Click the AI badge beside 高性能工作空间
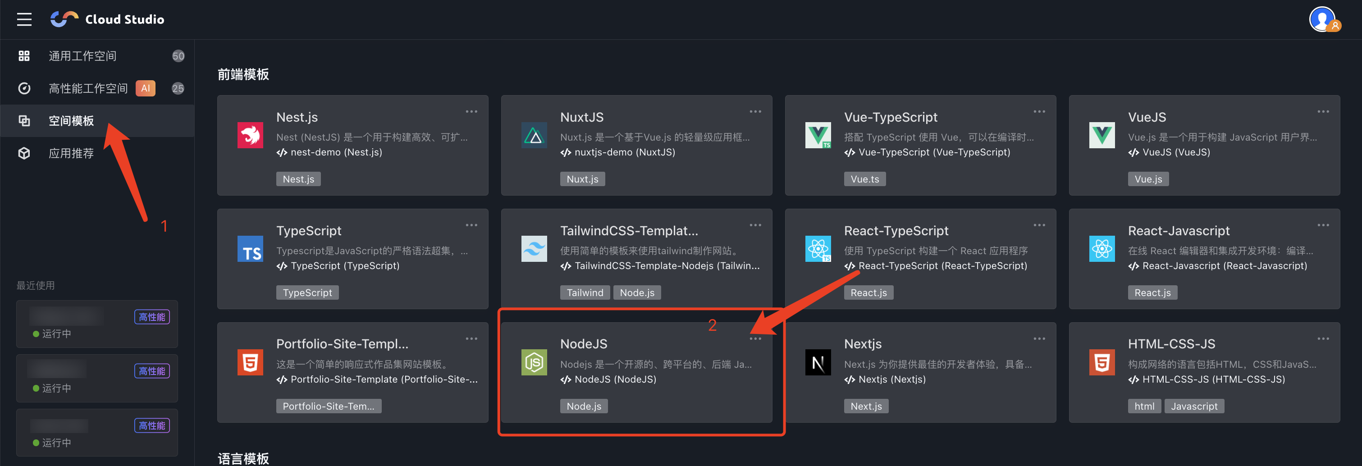The image size is (1362, 466). point(146,88)
